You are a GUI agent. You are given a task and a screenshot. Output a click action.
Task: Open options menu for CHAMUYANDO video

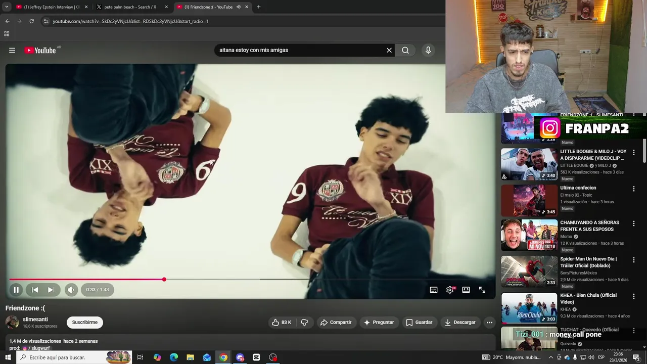tap(633, 223)
